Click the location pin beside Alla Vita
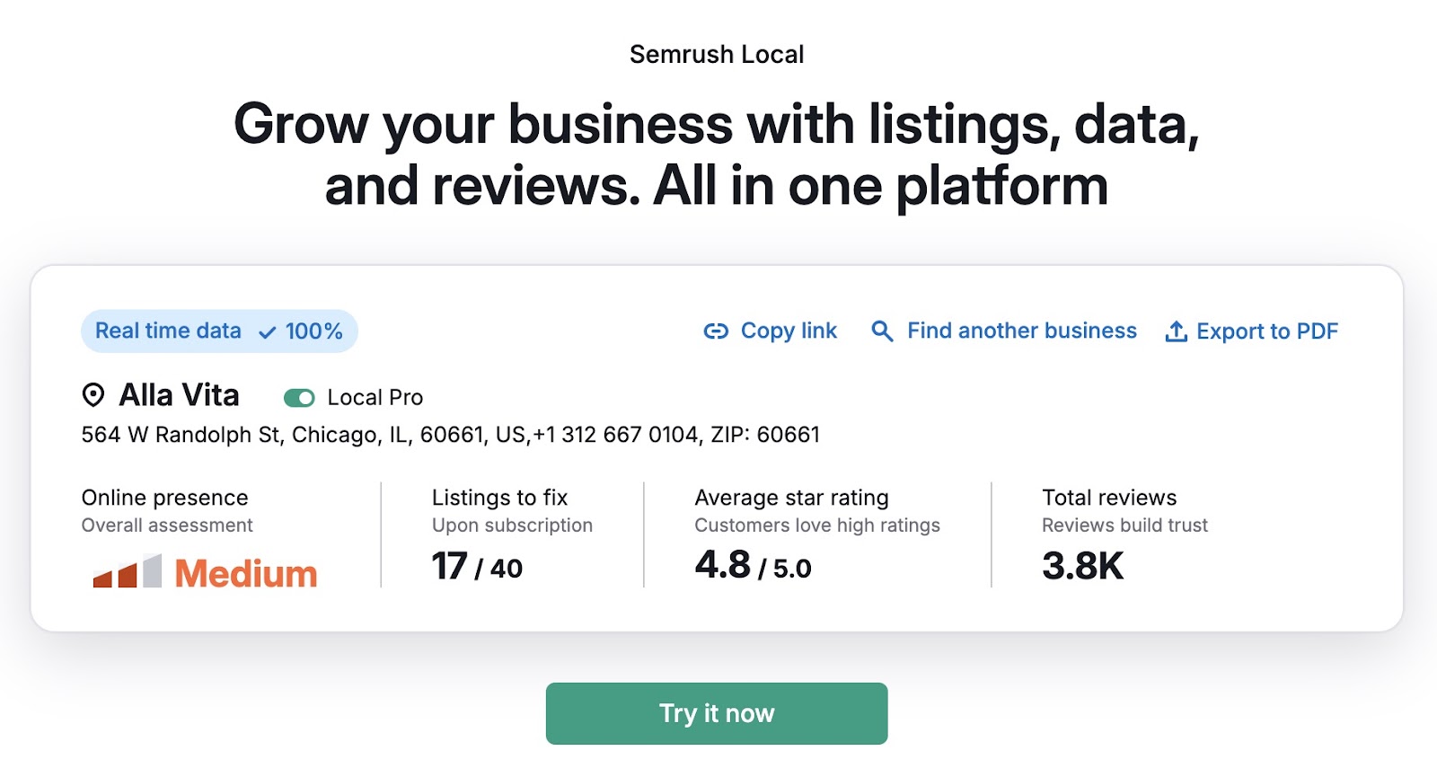Viewport: 1437px width, 768px height. [93, 396]
